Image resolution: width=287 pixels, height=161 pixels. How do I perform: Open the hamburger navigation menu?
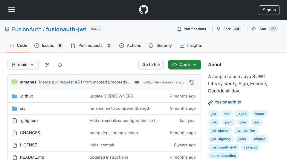pos(12,10)
